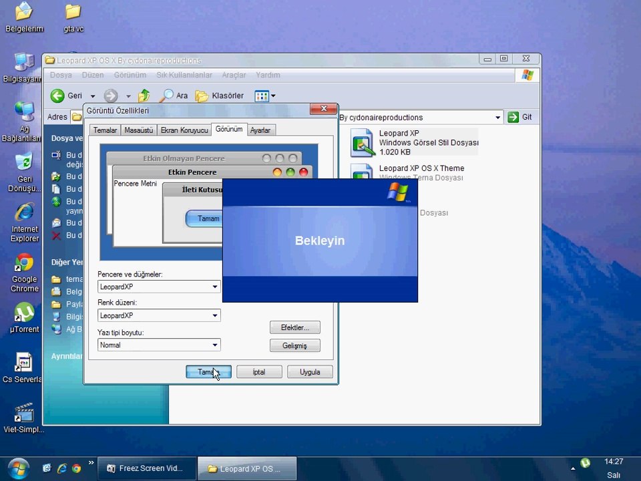Click the Geri back arrow in Explorer

click(x=66, y=96)
